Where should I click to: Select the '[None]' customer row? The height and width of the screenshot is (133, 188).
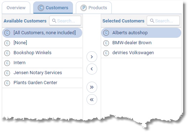tap(42, 43)
